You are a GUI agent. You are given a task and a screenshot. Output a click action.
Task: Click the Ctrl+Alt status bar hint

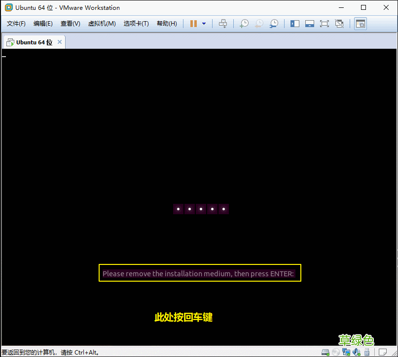click(50, 352)
